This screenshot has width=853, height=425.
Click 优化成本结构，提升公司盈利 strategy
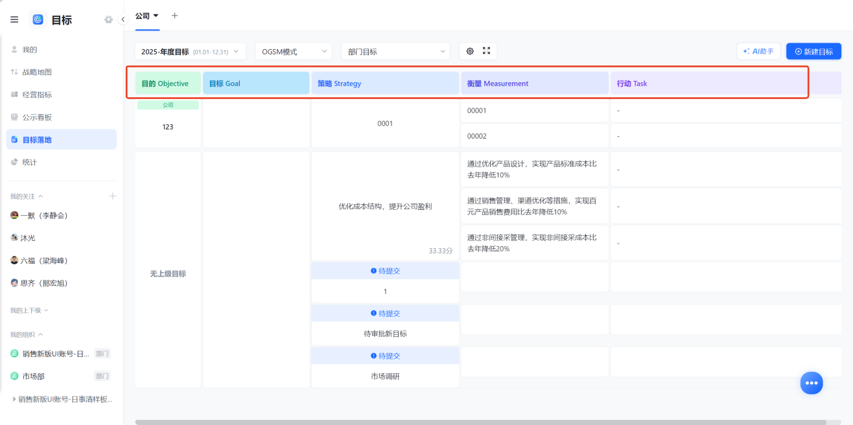[385, 206]
